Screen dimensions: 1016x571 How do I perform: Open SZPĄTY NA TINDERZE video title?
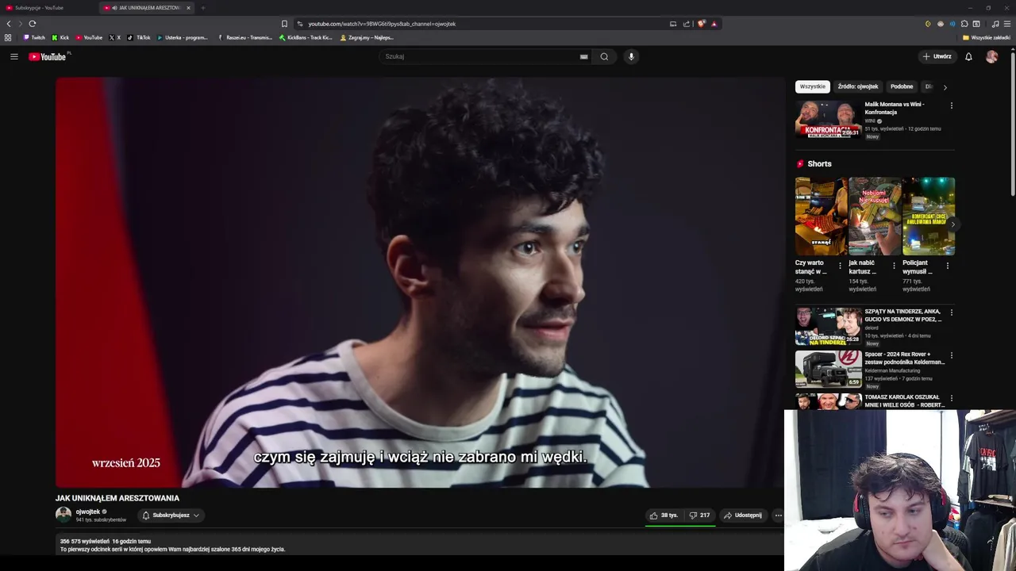(x=903, y=315)
